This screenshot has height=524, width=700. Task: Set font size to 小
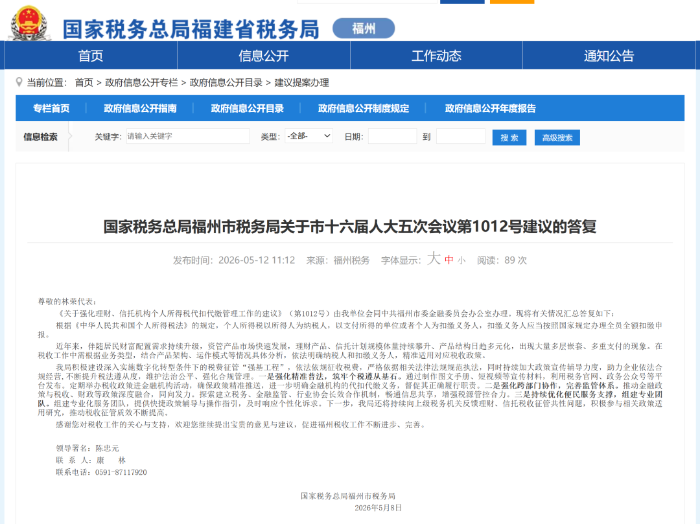click(461, 261)
